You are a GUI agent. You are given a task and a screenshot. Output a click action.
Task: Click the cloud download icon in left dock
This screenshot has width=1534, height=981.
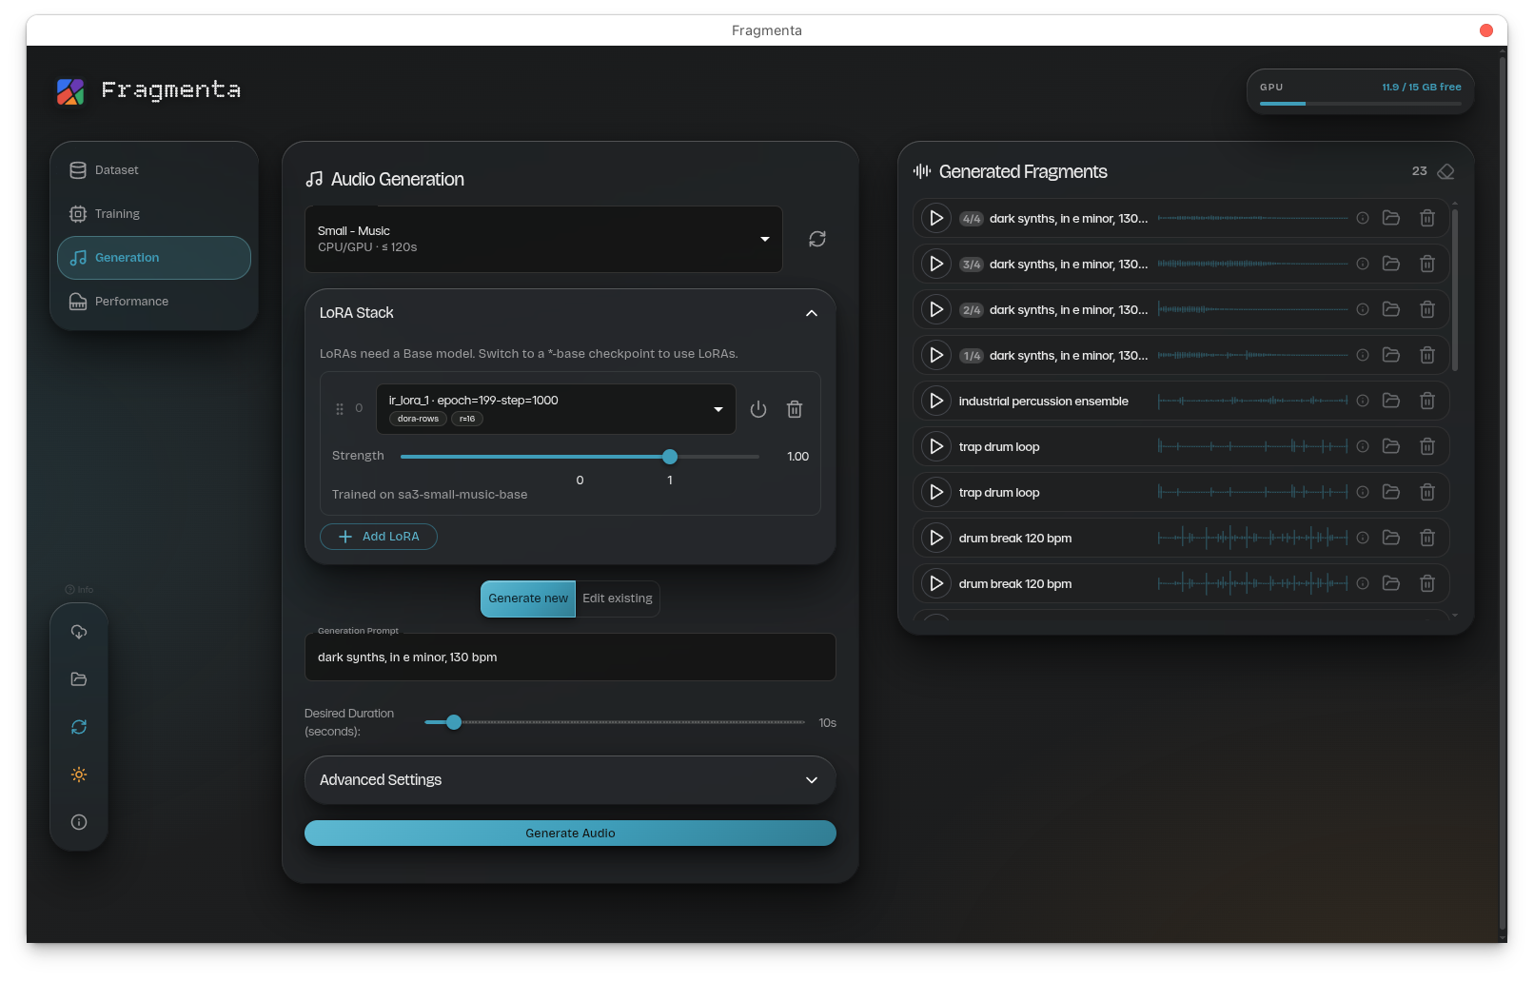(79, 632)
